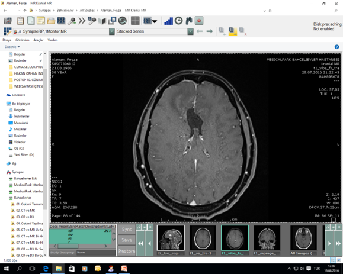Click the Sync button

click(x=127, y=229)
